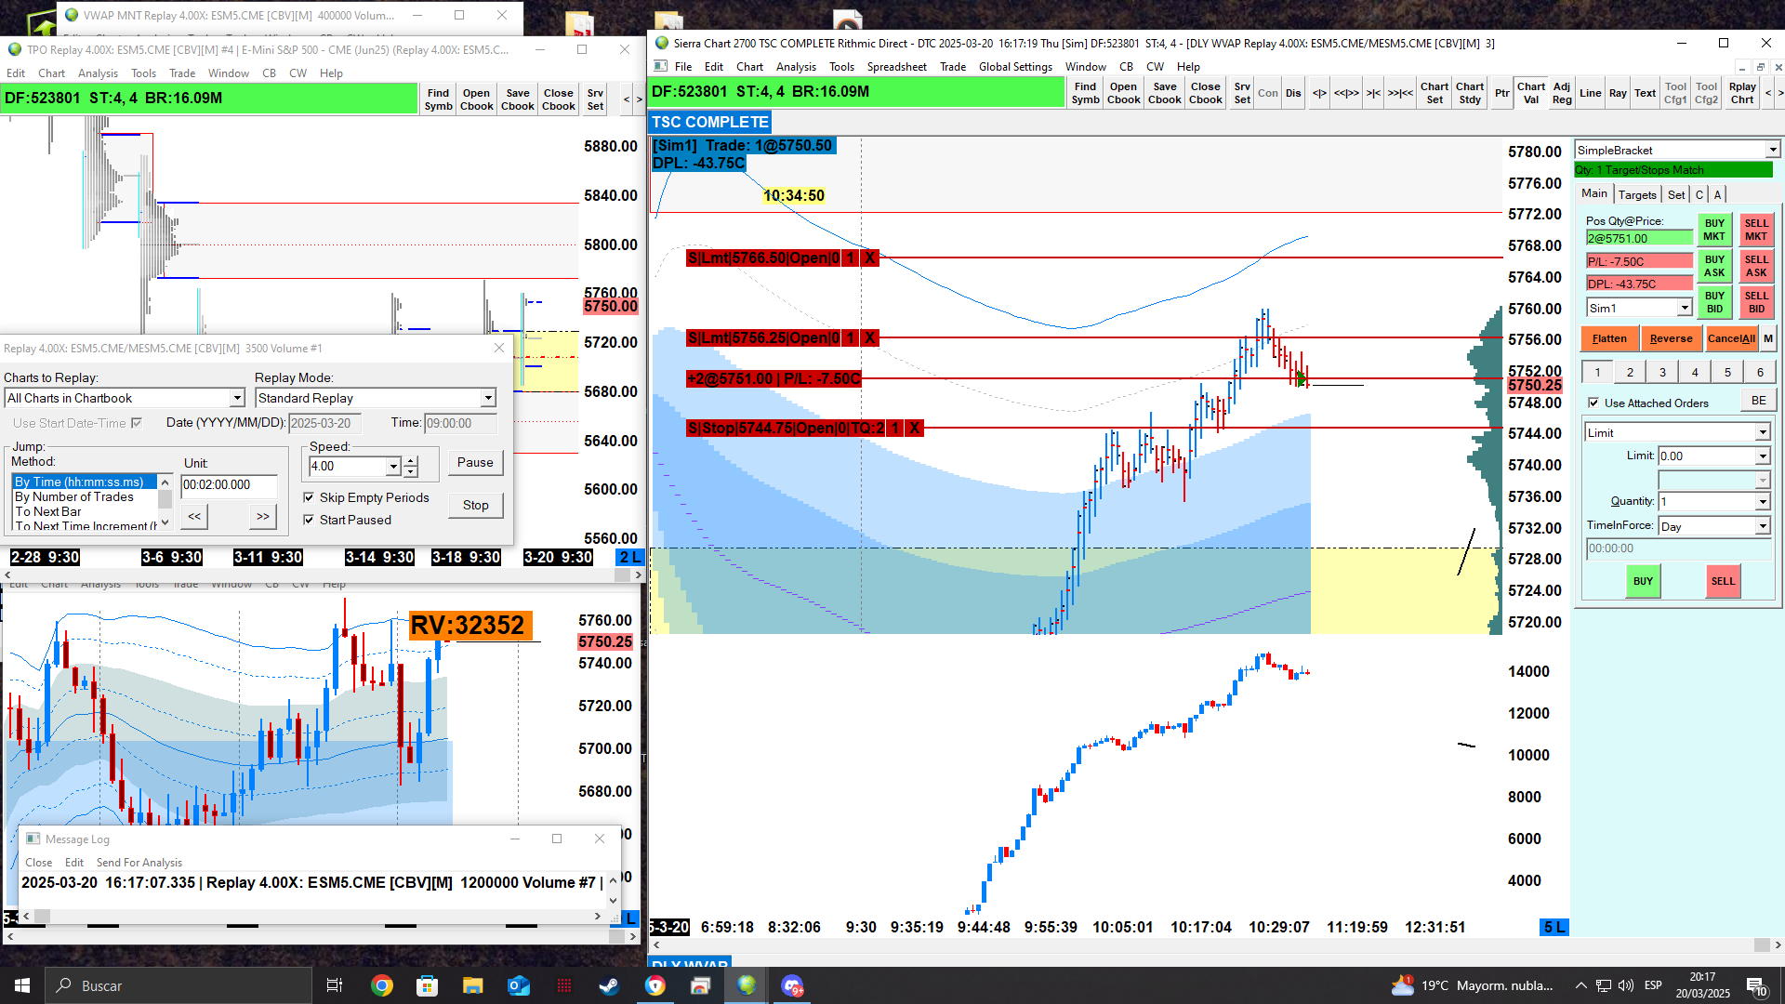
Task: Click the Srv Set toolbar button in the main chart
Action: coord(1242,93)
